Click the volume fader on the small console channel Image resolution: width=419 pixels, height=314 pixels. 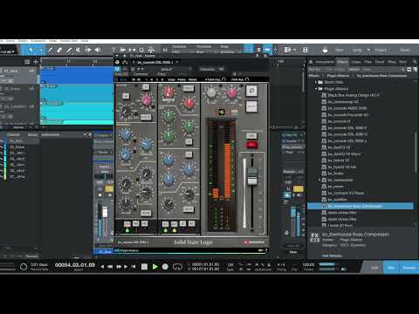click(105, 212)
